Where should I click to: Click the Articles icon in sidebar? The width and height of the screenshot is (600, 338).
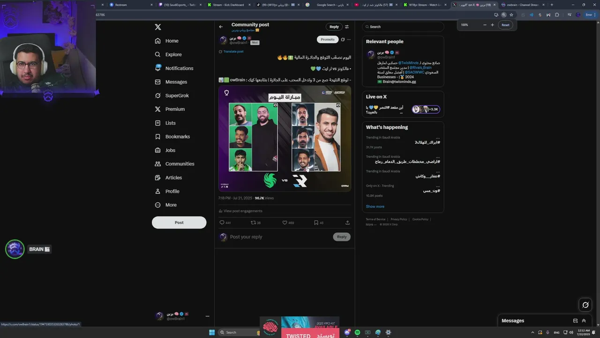pyautogui.click(x=158, y=177)
